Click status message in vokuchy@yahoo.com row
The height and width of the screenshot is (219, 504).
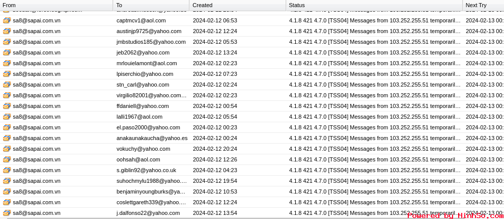pyautogui.click(x=375, y=149)
